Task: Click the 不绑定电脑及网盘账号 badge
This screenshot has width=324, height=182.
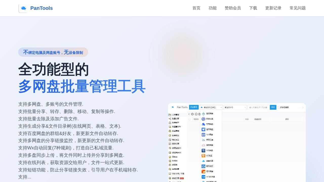Action: click(53, 52)
